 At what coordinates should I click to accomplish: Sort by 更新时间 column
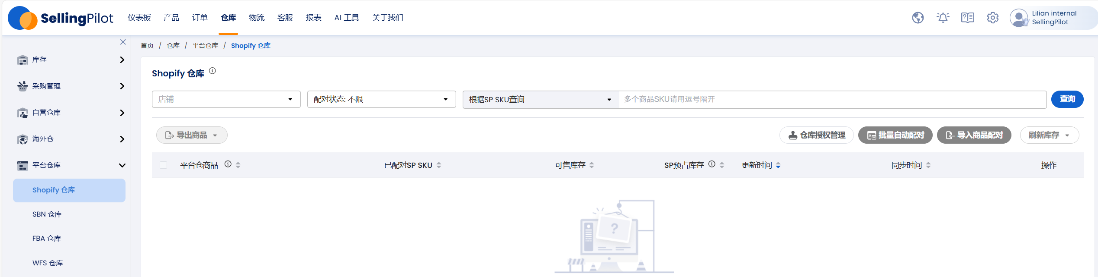pyautogui.click(x=778, y=165)
